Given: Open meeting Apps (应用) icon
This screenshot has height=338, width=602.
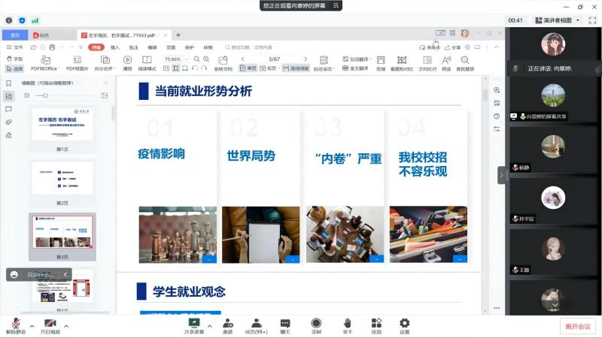Looking at the screenshot, I should click(376, 326).
